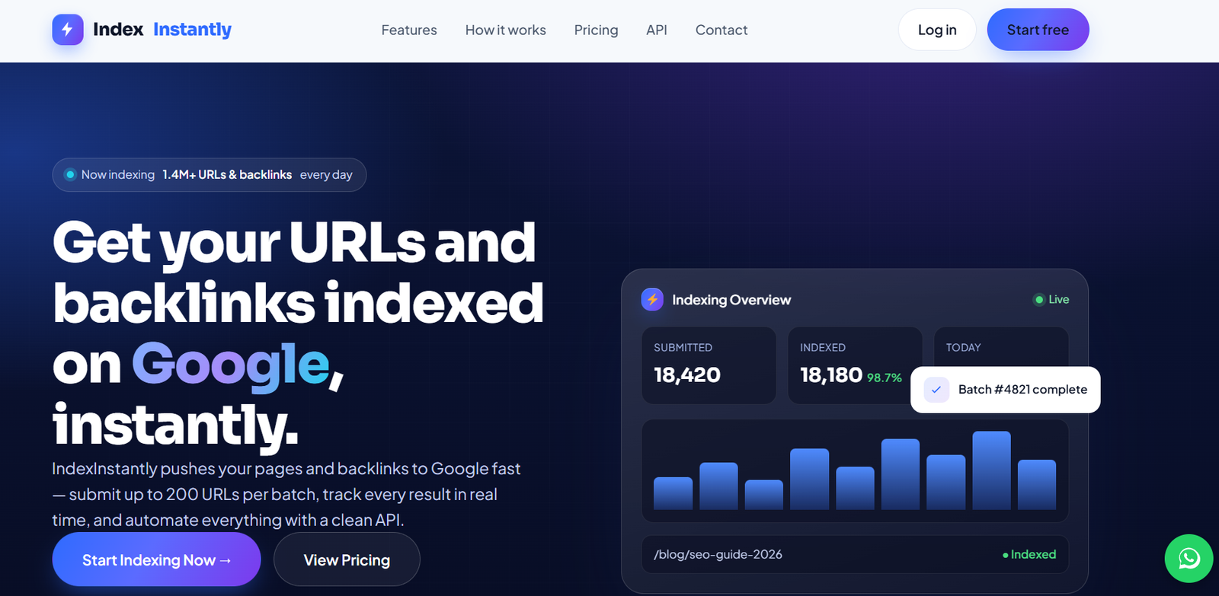
Task: Click the first bar in the chart
Action: [673, 493]
